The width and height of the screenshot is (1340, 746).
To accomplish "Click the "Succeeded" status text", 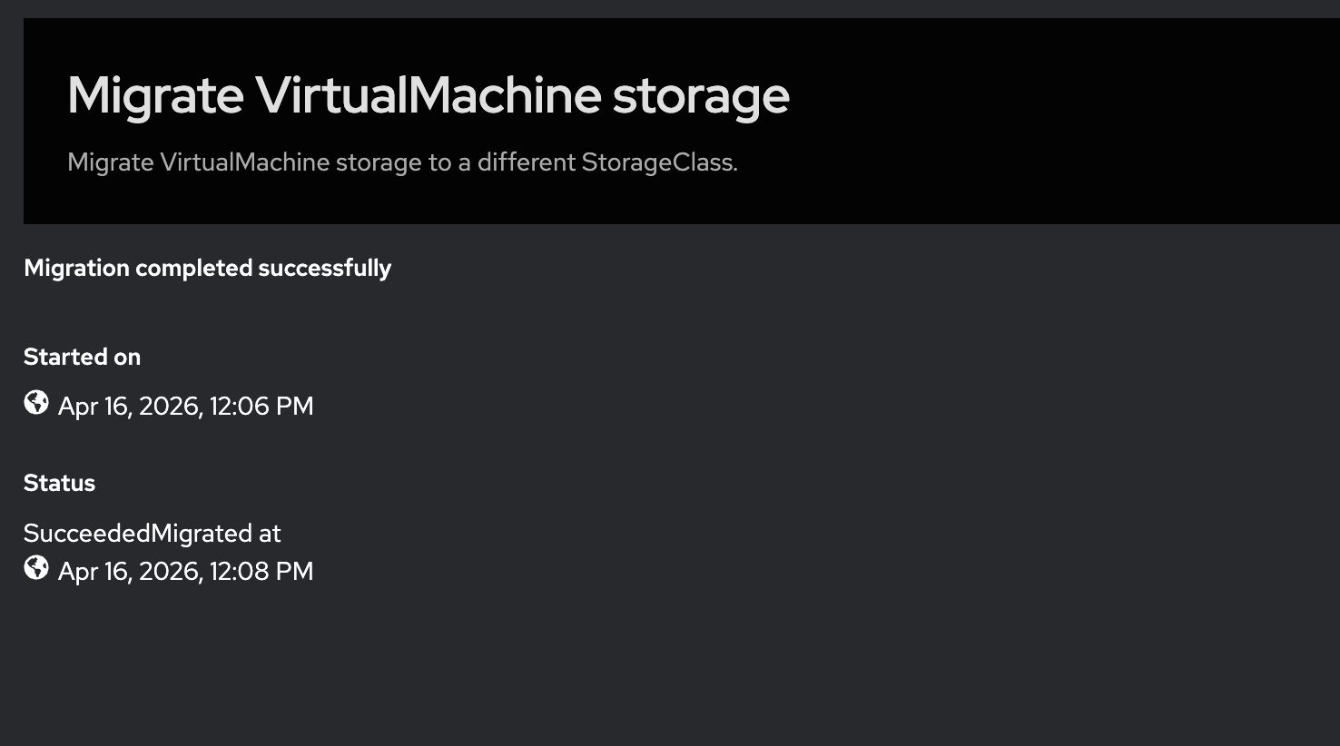I will 86,533.
